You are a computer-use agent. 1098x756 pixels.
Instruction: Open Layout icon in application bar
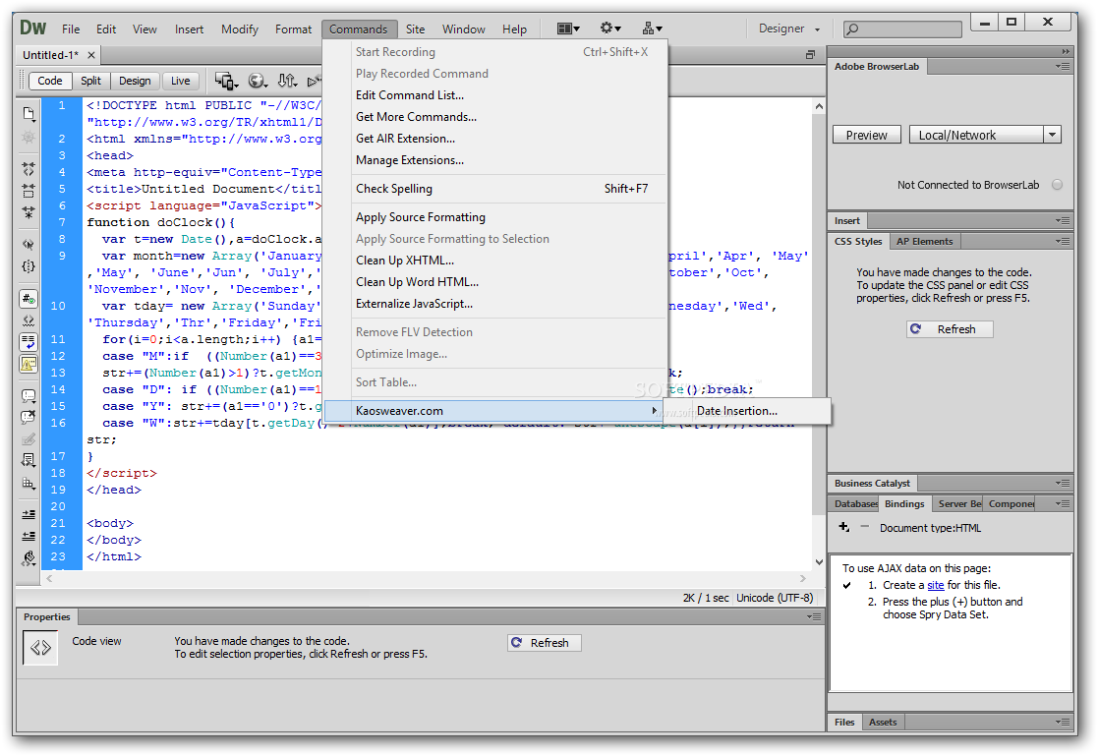click(568, 29)
